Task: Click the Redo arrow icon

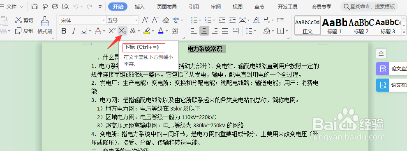Action: (89, 7)
